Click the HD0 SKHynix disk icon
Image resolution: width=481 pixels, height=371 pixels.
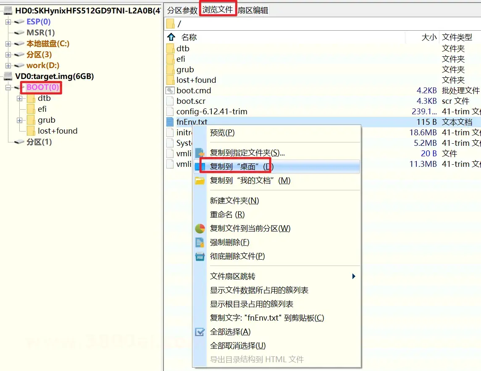pyautogui.click(x=8, y=11)
